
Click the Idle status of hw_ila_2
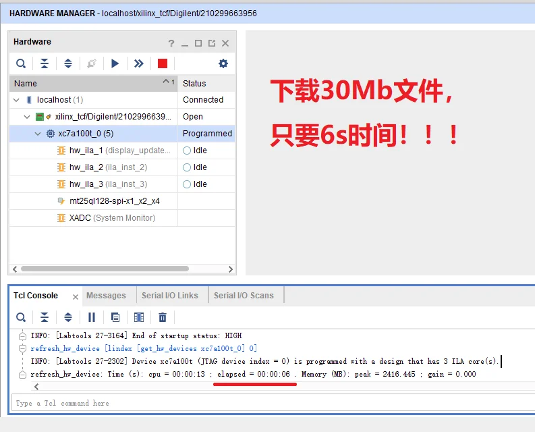[x=195, y=167]
